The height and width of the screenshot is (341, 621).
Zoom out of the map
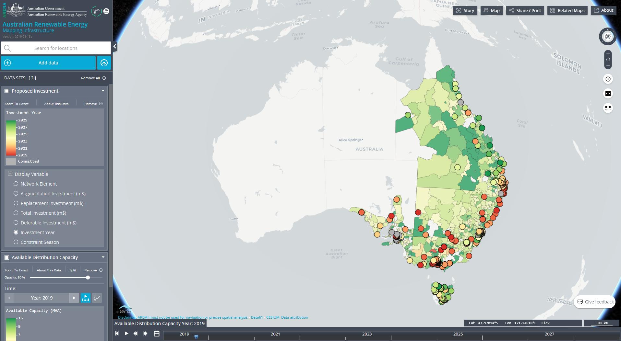click(608, 66)
